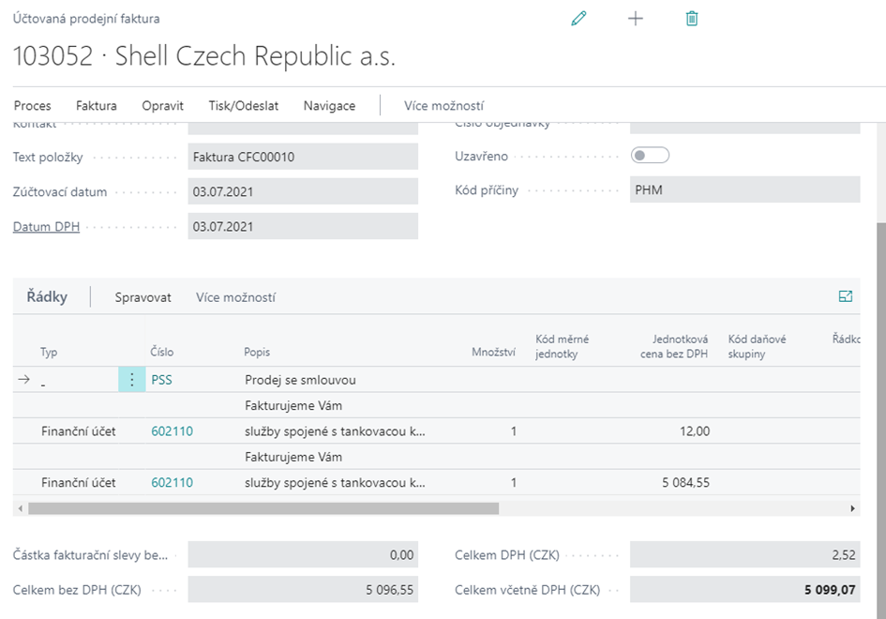Click the right arrow on horizontal scrollbar

852,508
